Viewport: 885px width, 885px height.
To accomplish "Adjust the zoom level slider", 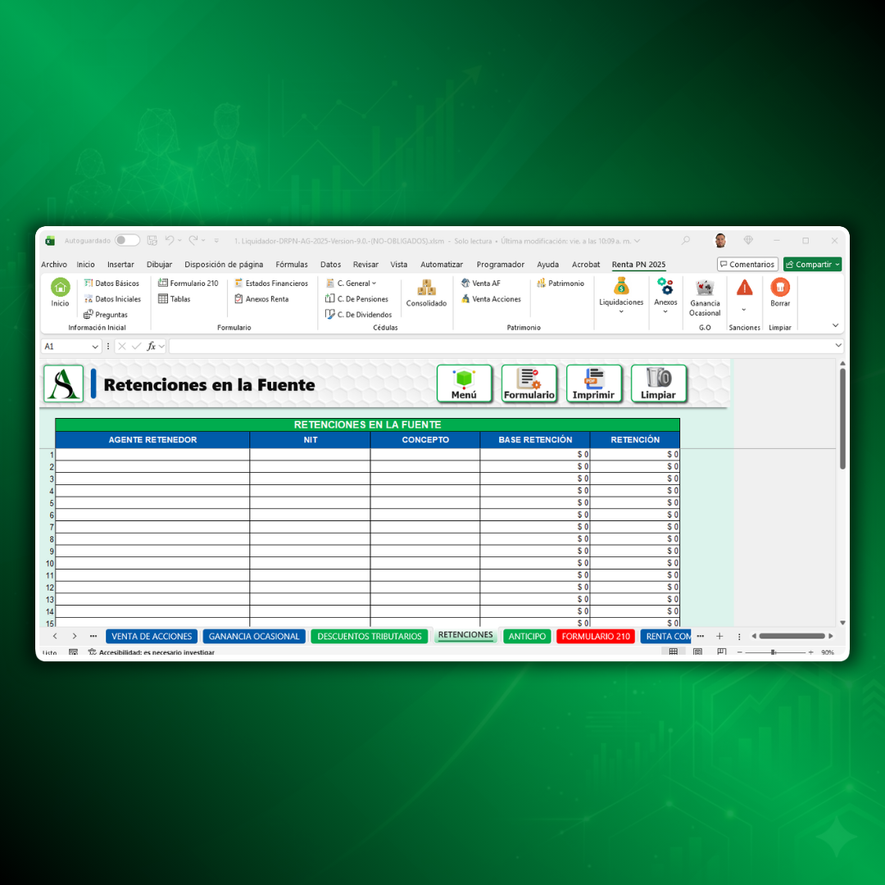I will 773,652.
